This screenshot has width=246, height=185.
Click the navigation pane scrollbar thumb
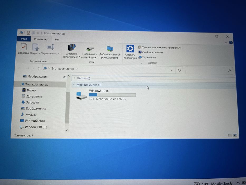tap(67, 108)
